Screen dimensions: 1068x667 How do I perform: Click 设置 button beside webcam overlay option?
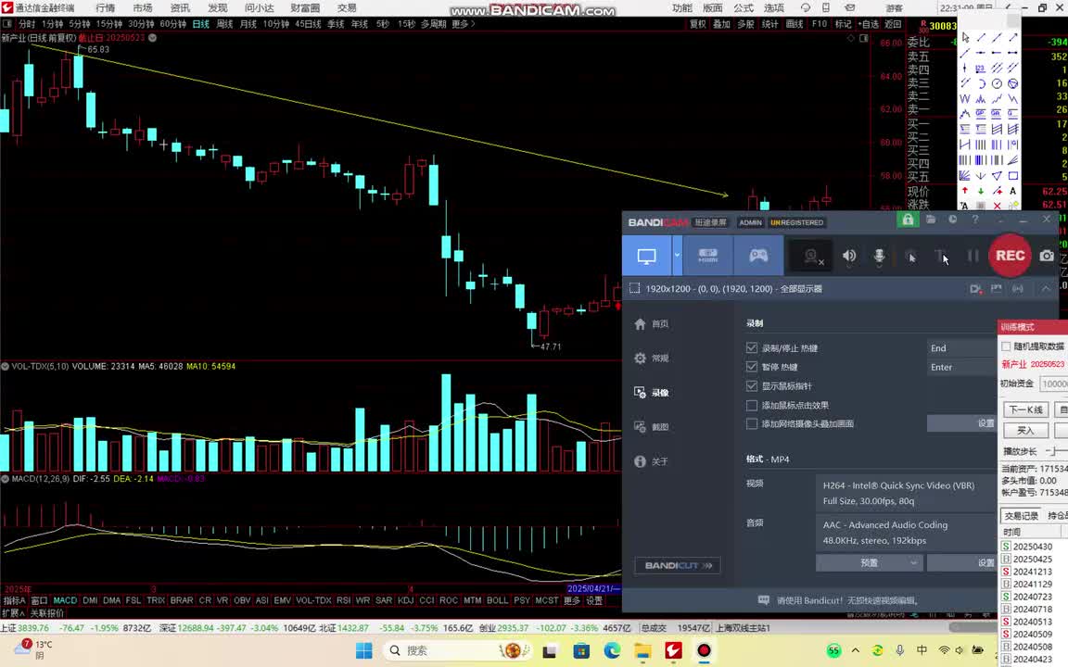[x=961, y=423]
